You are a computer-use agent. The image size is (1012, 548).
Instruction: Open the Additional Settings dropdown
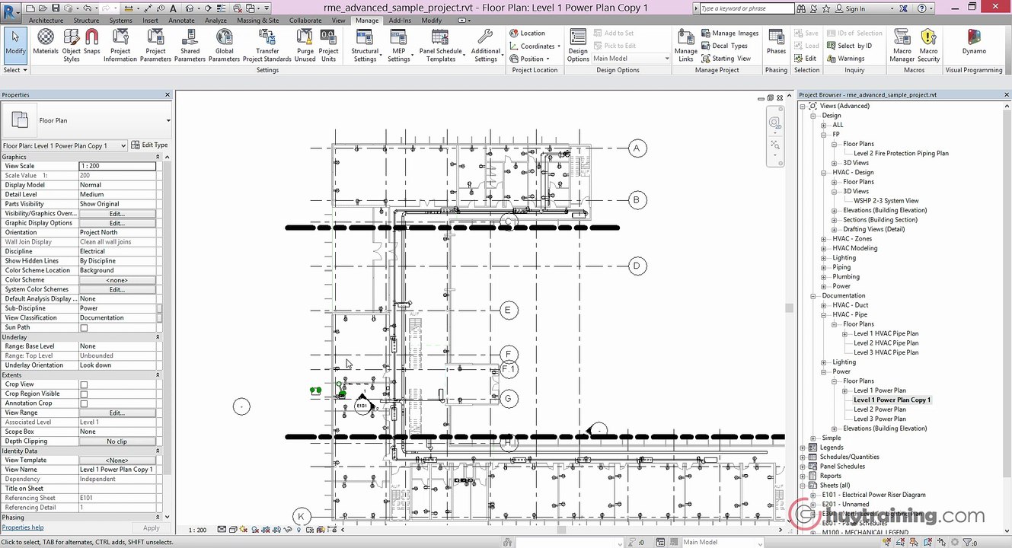click(485, 45)
